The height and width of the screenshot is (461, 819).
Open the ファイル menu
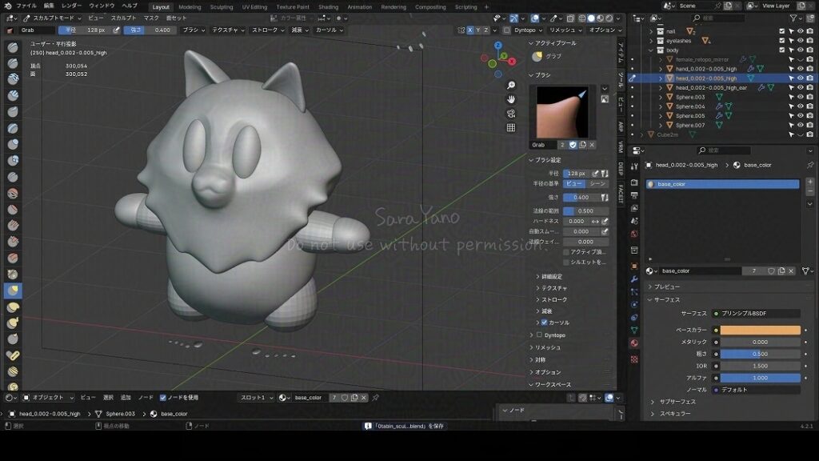click(x=26, y=6)
